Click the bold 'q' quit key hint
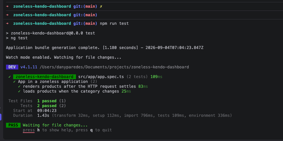The height and width of the screenshot is (141, 283). (x=91, y=130)
